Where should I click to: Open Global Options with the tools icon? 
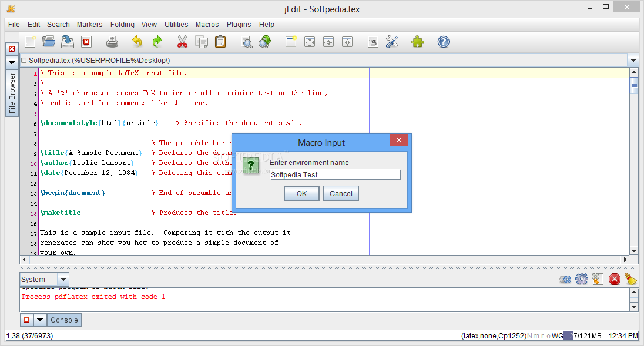(392, 42)
